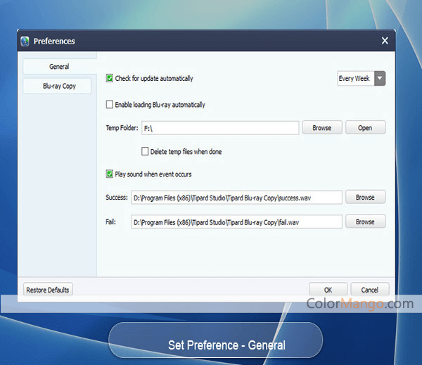Click the Set Preference - General caption
The height and width of the screenshot is (365, 422).
click(226, 345)
